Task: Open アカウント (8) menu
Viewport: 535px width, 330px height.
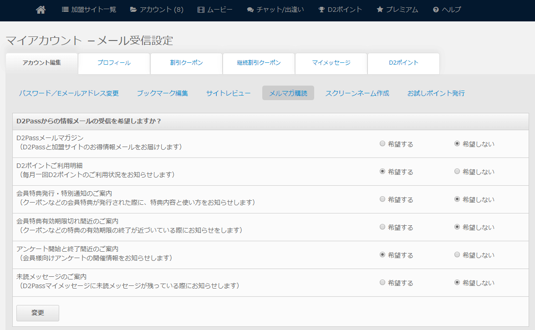Action: tap(157, 10)
